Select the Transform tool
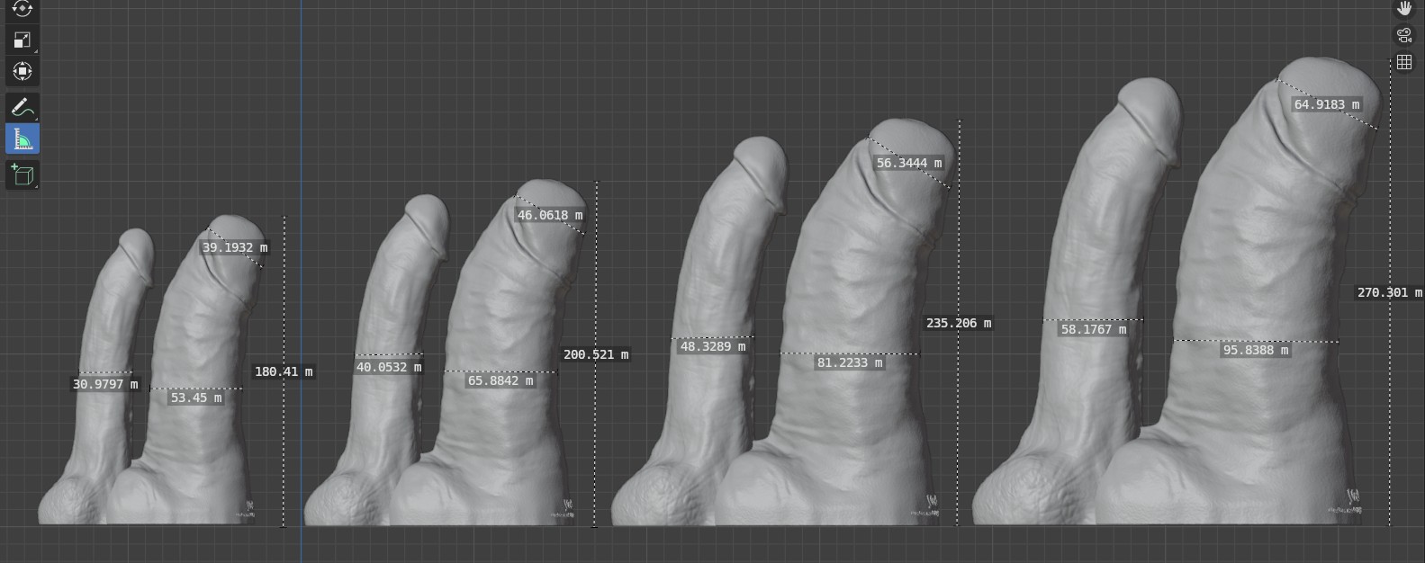Image resolution: width=1425 pixels, height=563 pixels. (x=23, y=71)
